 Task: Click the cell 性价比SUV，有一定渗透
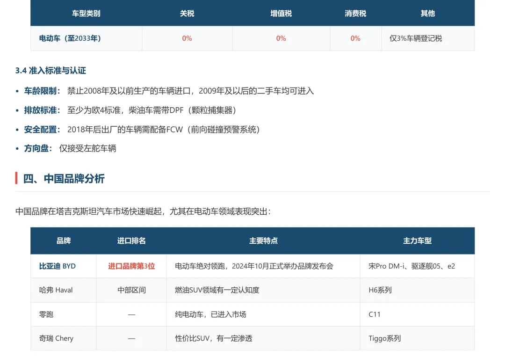pos(263,338)
